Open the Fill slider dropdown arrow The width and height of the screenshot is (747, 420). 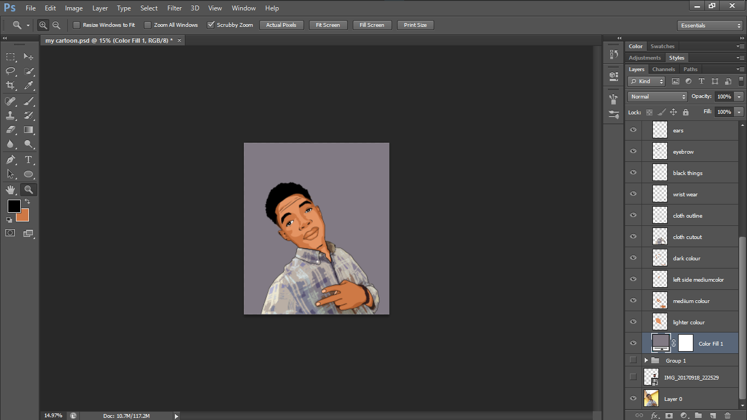point(739,112)
